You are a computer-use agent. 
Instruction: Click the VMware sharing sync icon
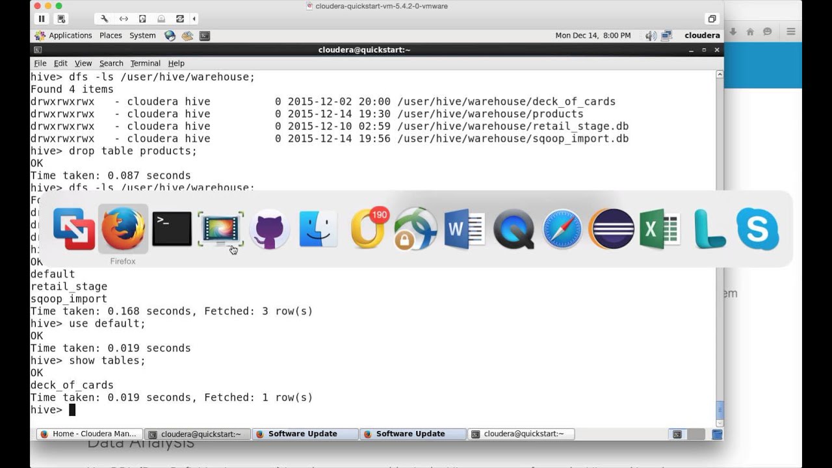tap(180, 19)
